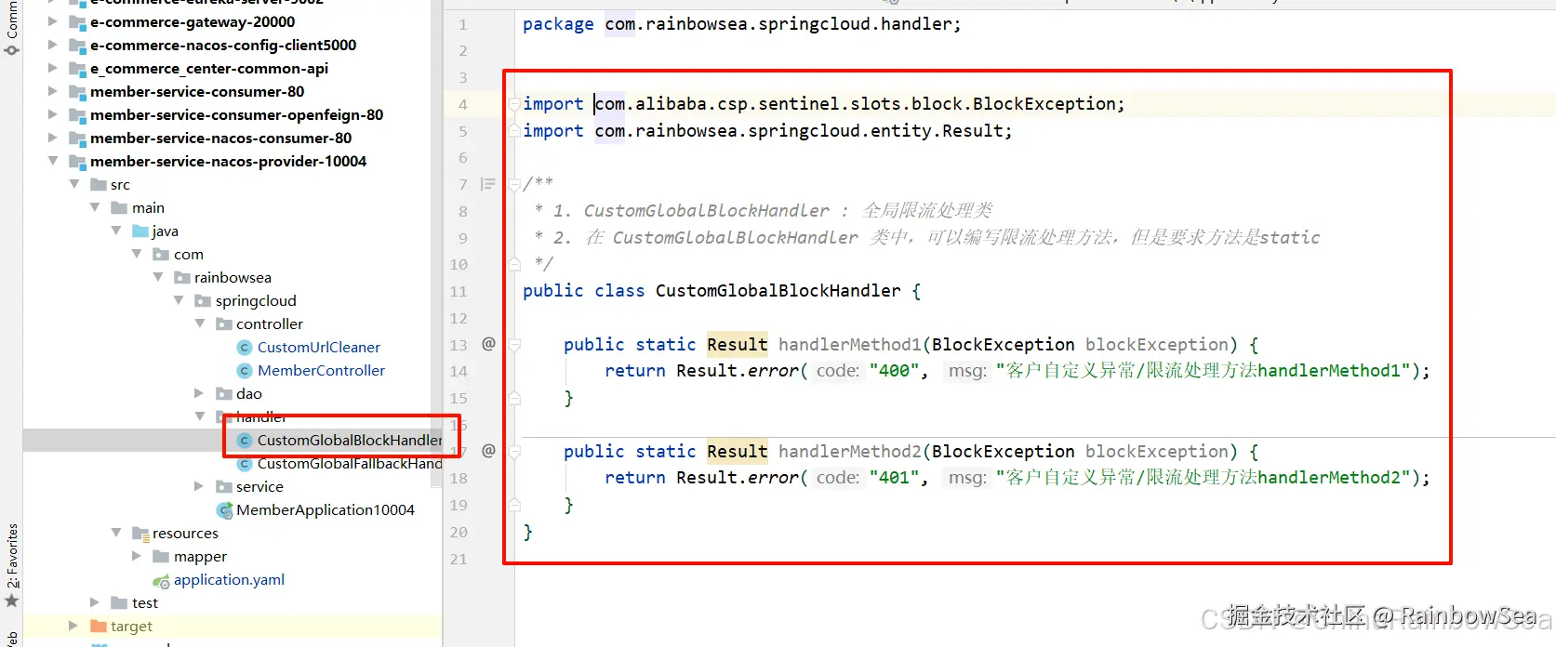Collapse member-service-nacos-provider-10004 module
Viewport: 1556px width, 647px height.
[x=53, y=161]
